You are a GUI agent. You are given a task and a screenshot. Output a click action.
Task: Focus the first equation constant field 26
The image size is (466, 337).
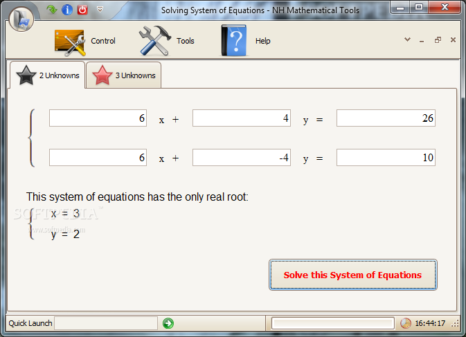[386, 118]
